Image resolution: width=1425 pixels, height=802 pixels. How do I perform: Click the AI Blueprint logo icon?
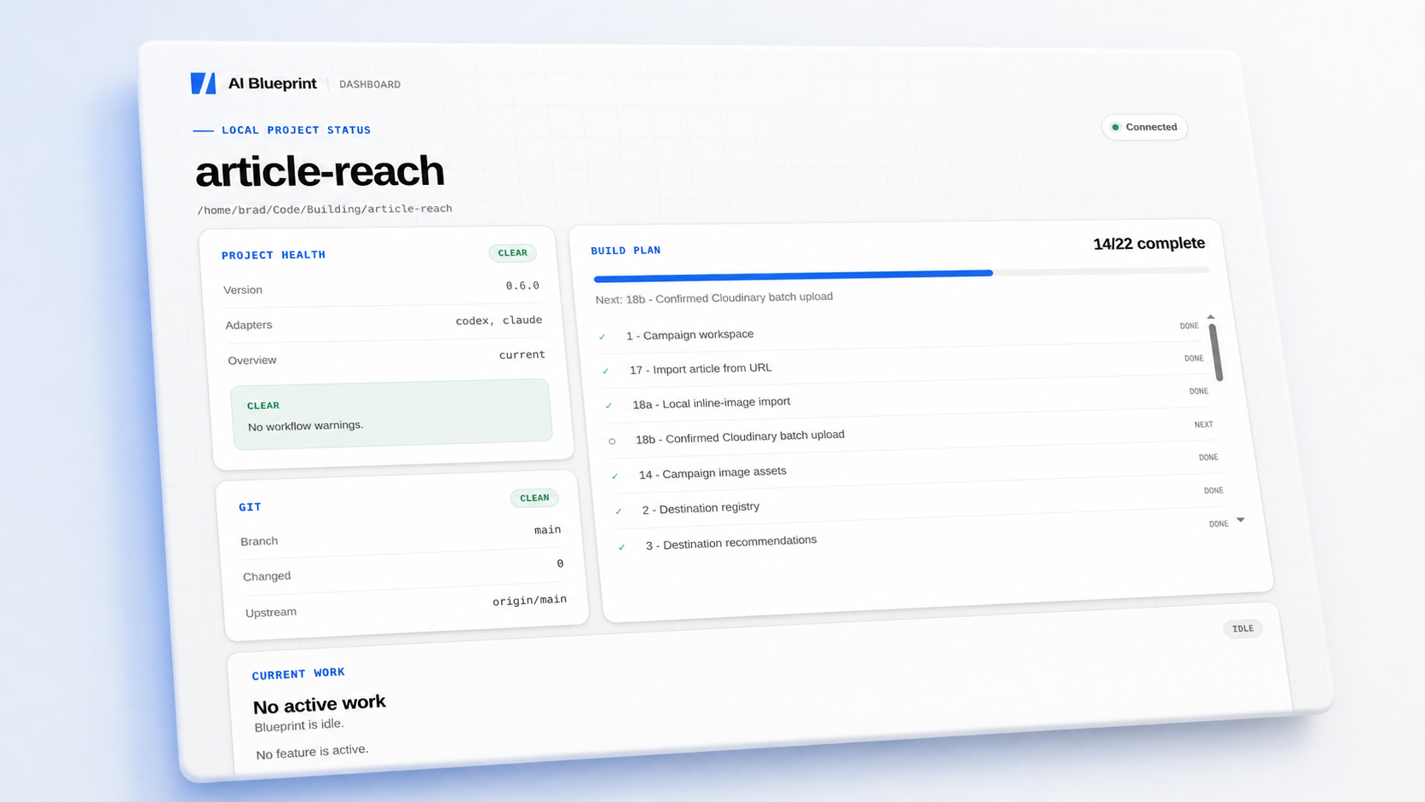click(x=204, y=83)
